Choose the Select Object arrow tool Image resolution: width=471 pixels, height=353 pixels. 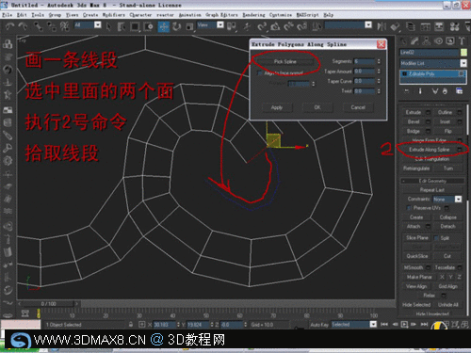108,26
